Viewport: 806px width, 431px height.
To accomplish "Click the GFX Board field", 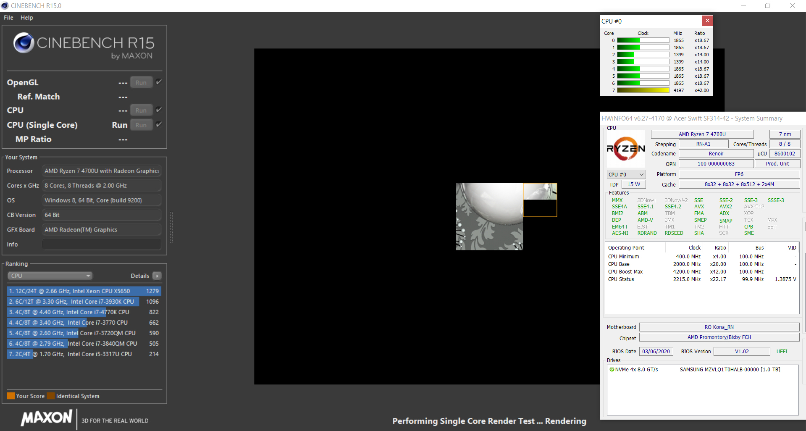I will coord(102,230).
